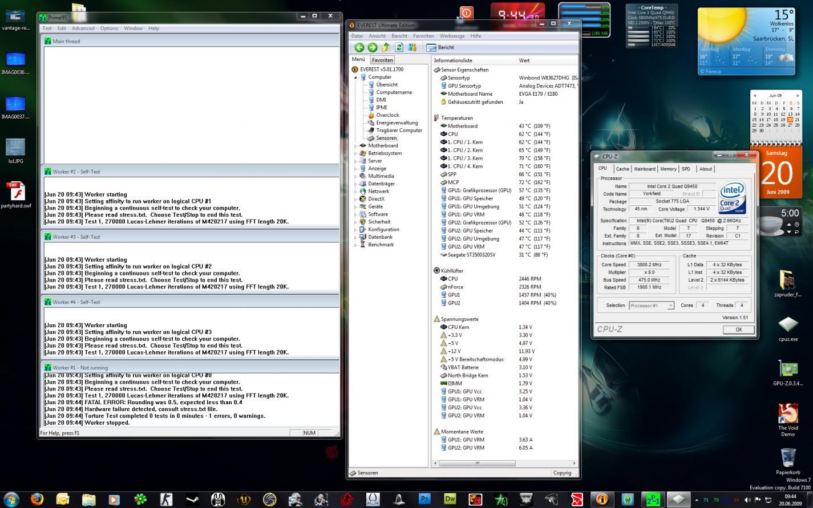Open Prime95 Options menu

109,28
